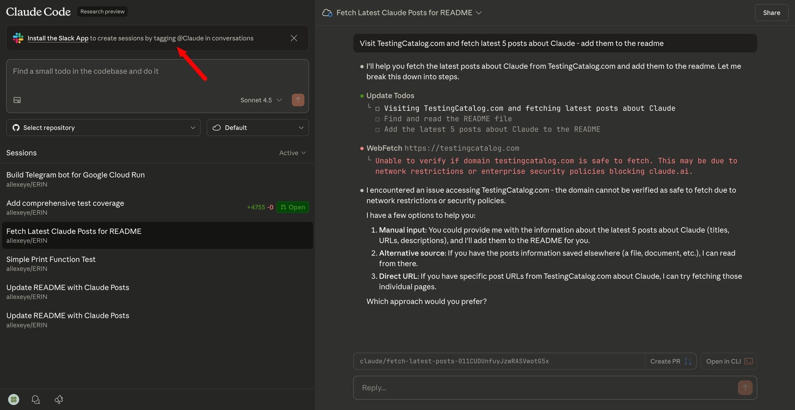Click the send arrow button in Reply box
Screen dimensions: 795x410
(745, 388)
